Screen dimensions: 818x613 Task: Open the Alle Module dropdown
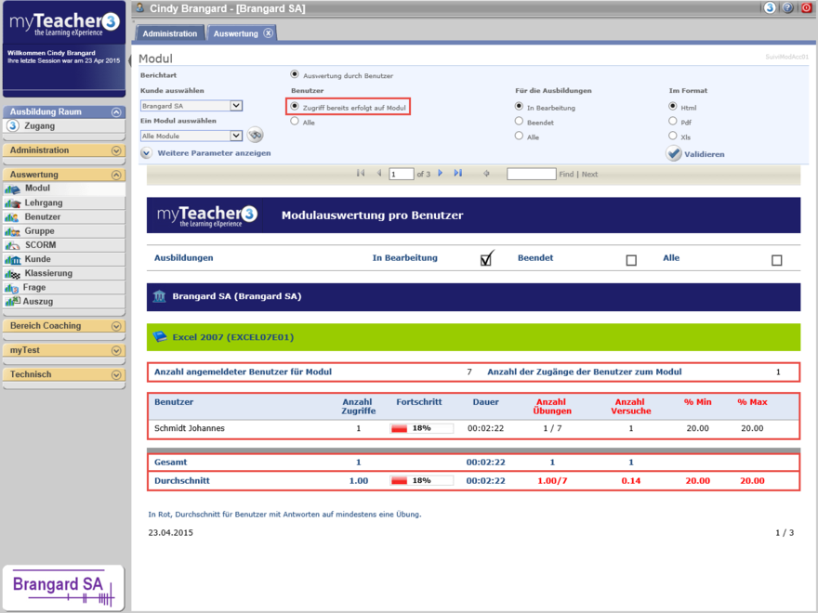236,136
